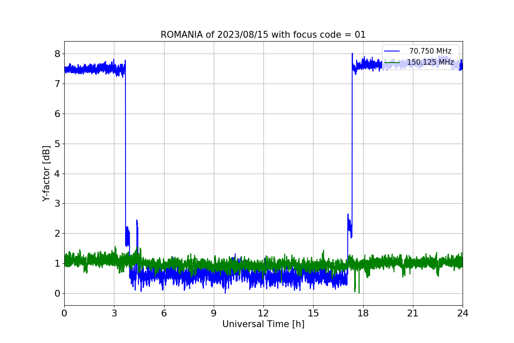Screen dimensions: 514x343
Task: Click the "Universal Time [h]" axis label
Action: pos(263,324)
